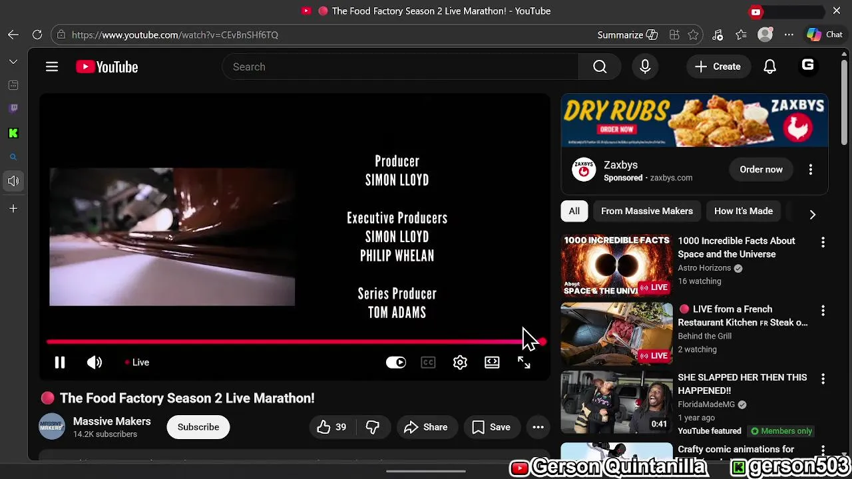Click the browser address bar URL
Viewport: 852px width, 479px height.
(175, 35)
